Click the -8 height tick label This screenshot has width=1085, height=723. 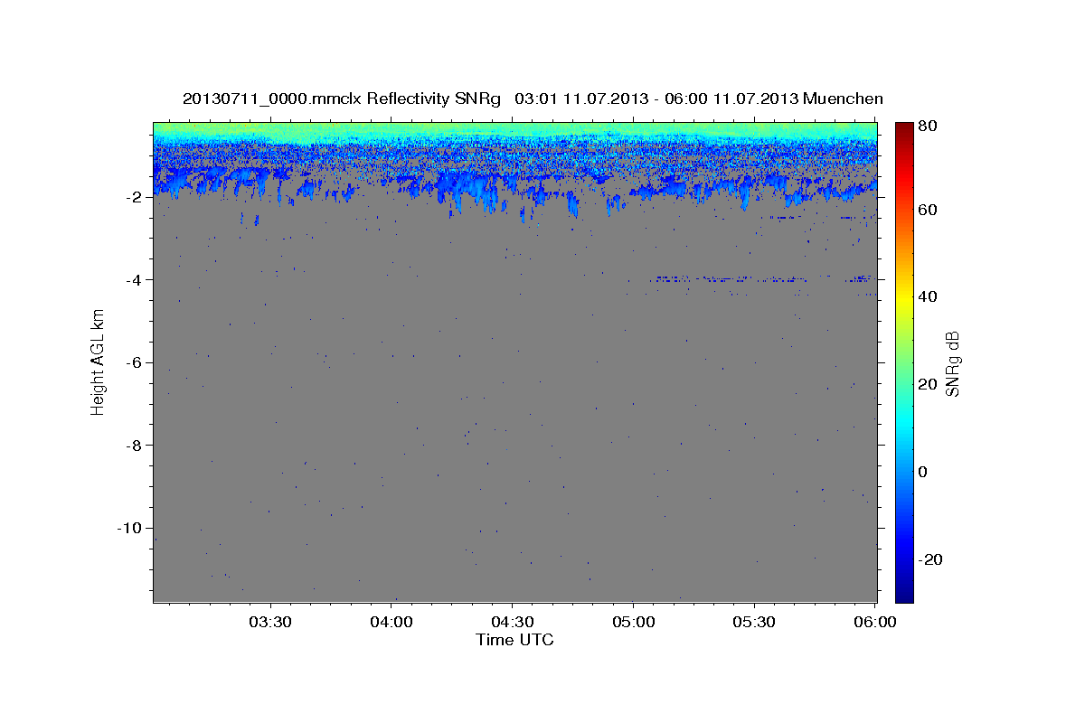click(x=136, y=445)
